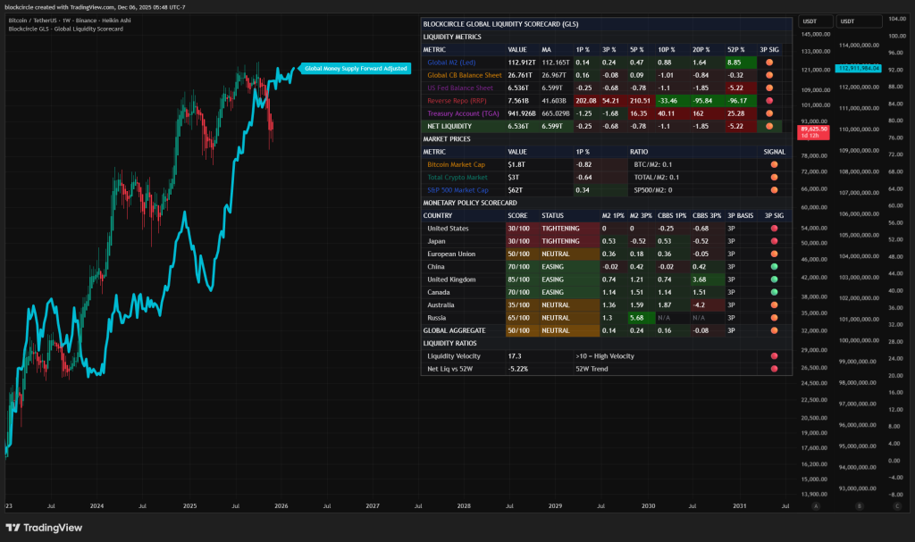Toggle the left USDT price scale currency
This screenshot has width=915, height=542.
click(816, 21)
